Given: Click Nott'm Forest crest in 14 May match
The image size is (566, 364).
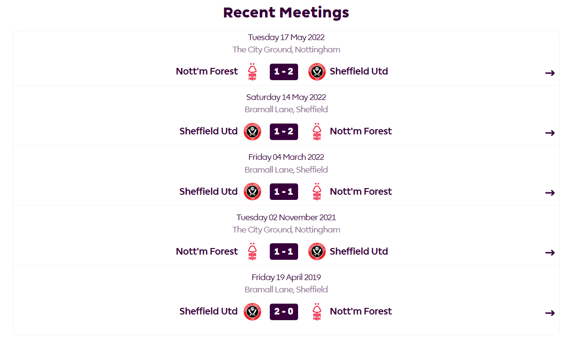Looking at the screenshot, I should pyautogui.click(x=317, y=132).
